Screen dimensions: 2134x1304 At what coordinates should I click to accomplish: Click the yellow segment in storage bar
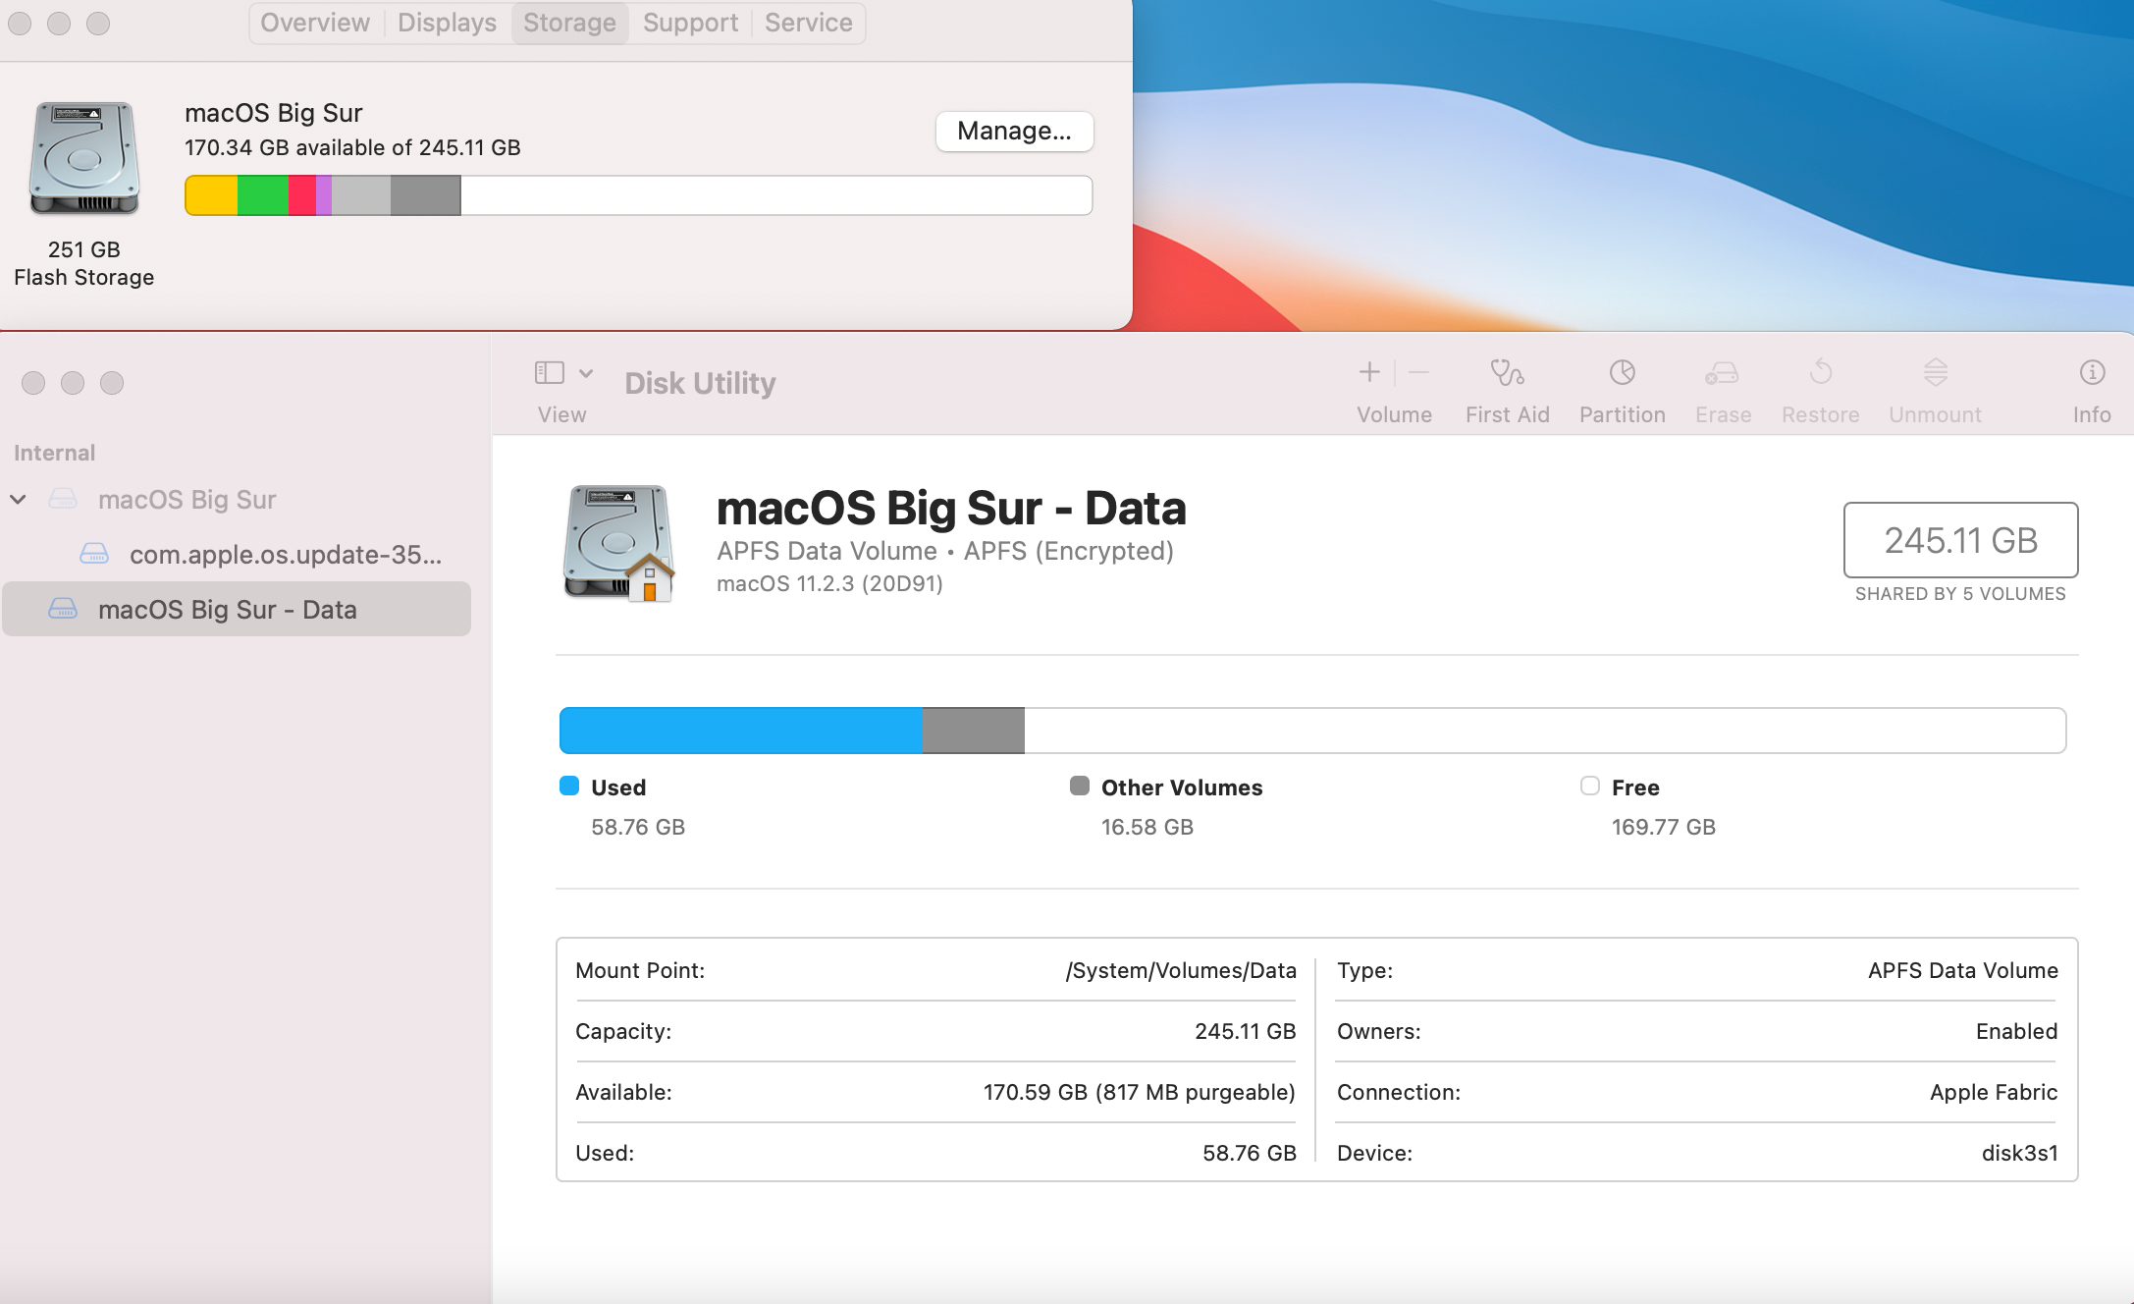click(x=212, y=195)
